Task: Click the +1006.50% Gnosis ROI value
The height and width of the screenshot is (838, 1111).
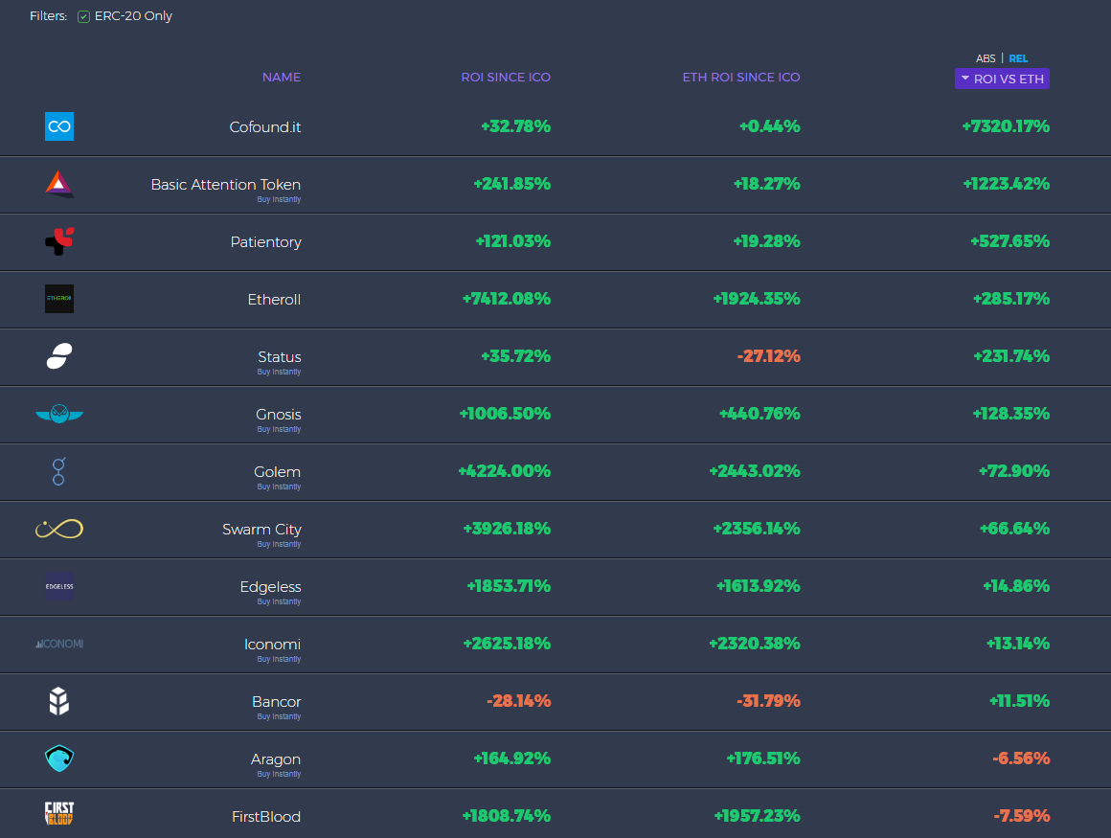Action: 505,414
